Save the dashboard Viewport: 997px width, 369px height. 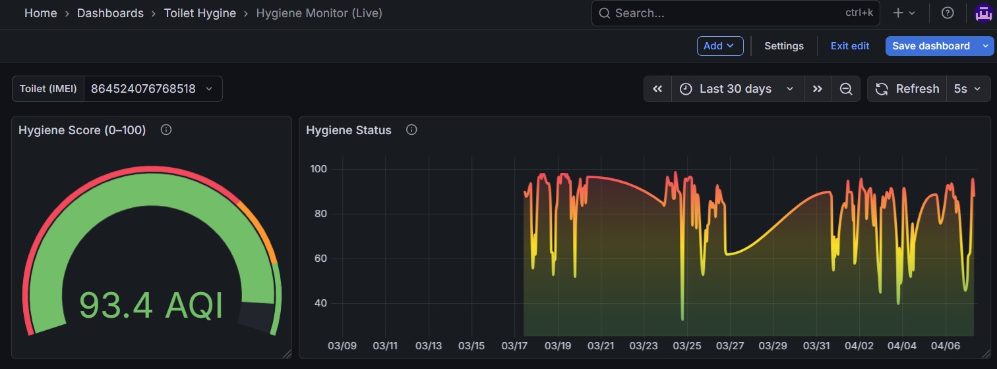pos(931,46)
